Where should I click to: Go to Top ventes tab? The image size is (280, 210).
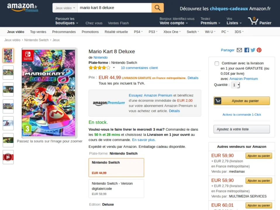(x=38, y=32)
